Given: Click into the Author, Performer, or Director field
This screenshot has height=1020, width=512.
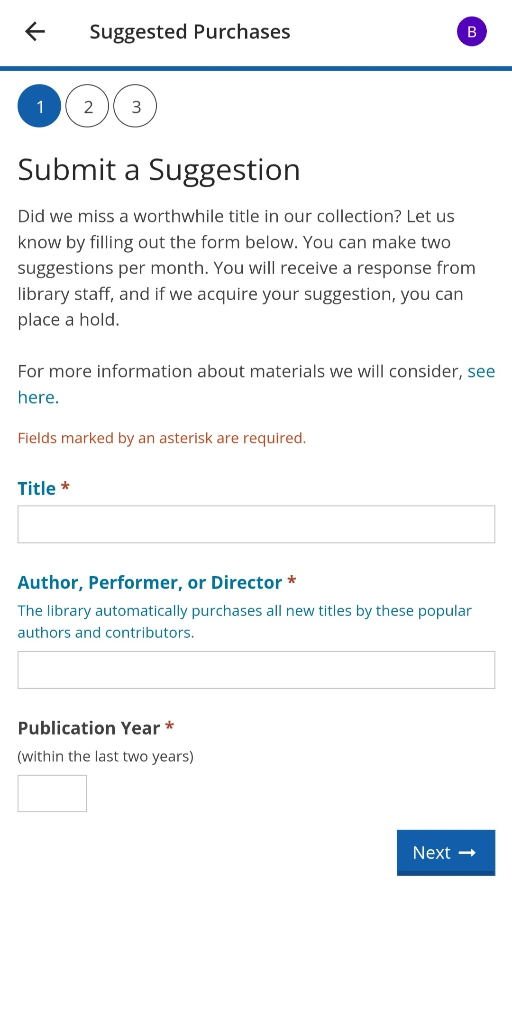Looking at the screenshot, I should point(256,670).
